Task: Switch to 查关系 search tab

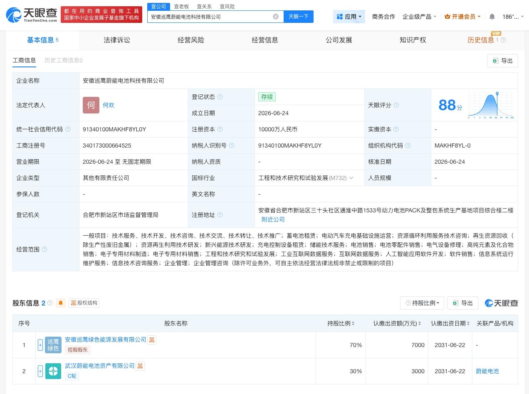Action: point(204,6)
